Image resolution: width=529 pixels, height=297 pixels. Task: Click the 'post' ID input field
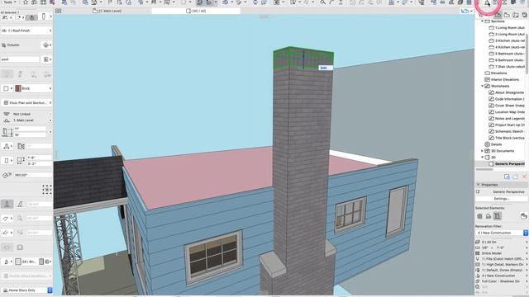(20, 59)
